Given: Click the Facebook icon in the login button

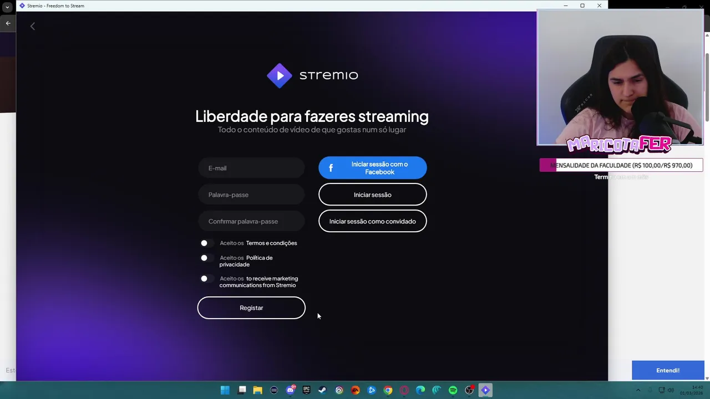Looking at the screenshot, I should point(331,168).
